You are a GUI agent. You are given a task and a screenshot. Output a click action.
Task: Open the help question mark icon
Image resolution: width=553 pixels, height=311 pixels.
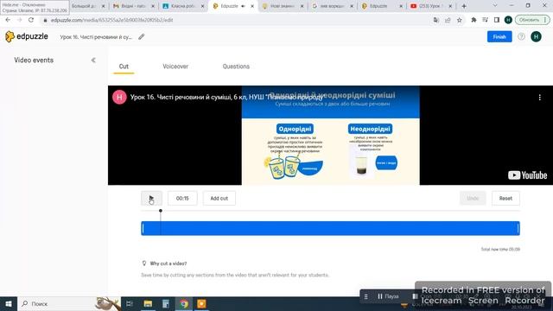(521, 36)
